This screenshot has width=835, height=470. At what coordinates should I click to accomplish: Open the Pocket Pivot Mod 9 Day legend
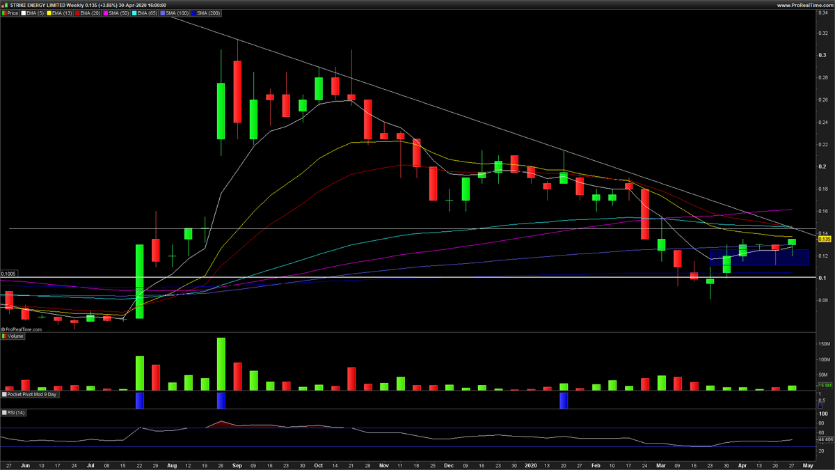[x=29, y=395]
